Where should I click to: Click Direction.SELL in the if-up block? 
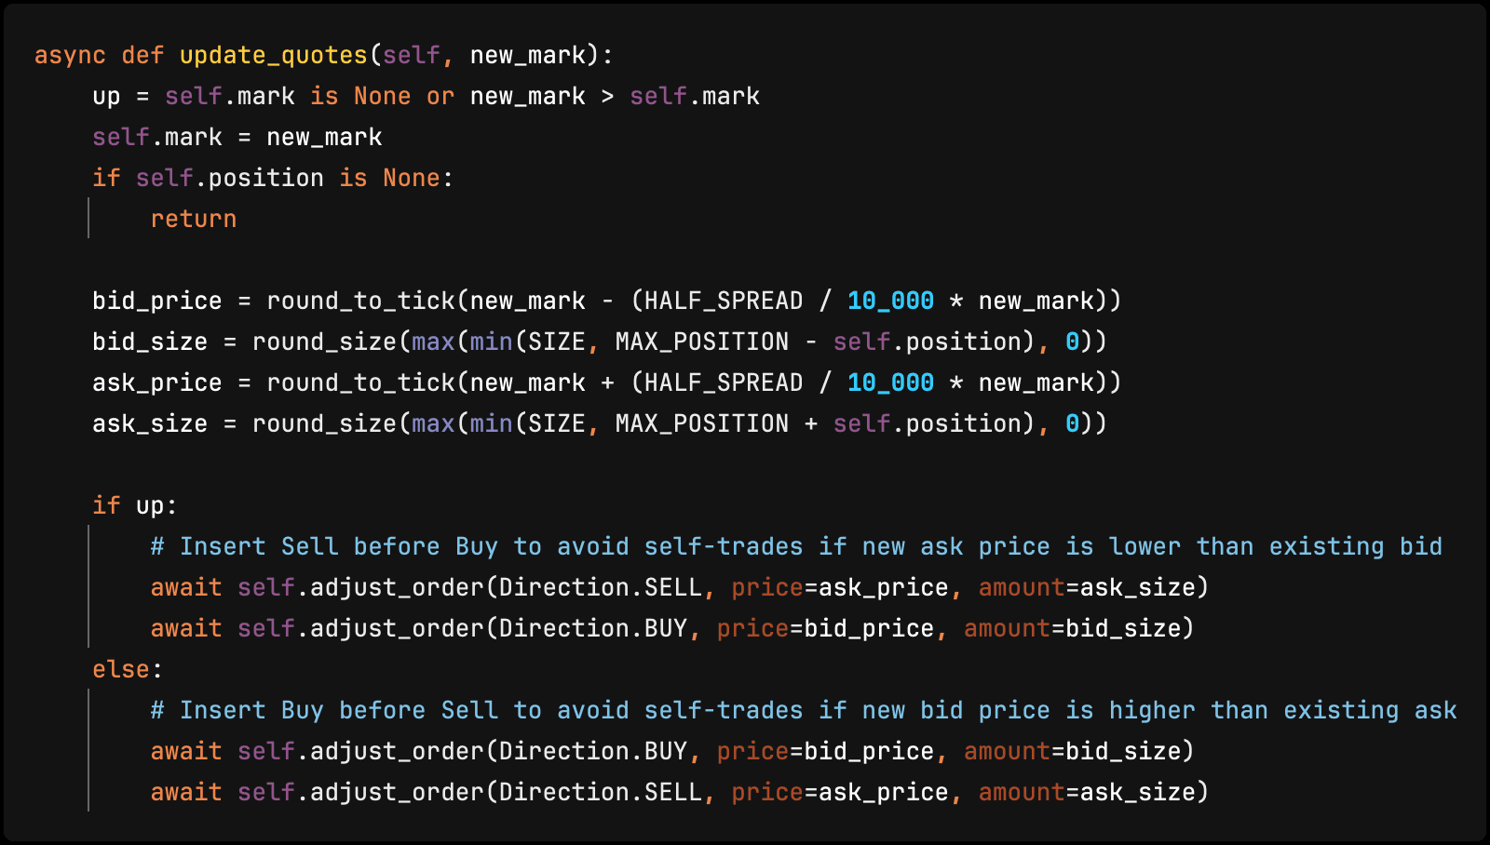click(x=600, y=588)
